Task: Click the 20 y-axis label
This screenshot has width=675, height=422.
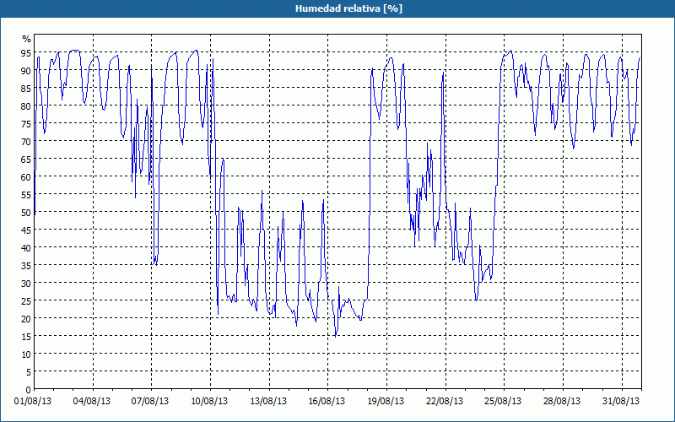Action: [x=26, y=319]
